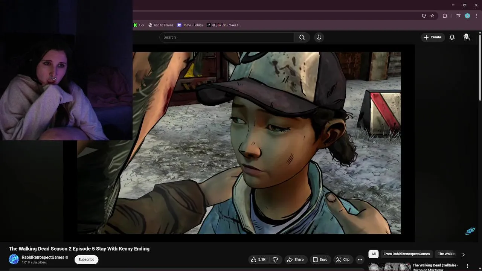Screen dimensions: 482x271
Task: Click the Create button
Action: (432, 37)
